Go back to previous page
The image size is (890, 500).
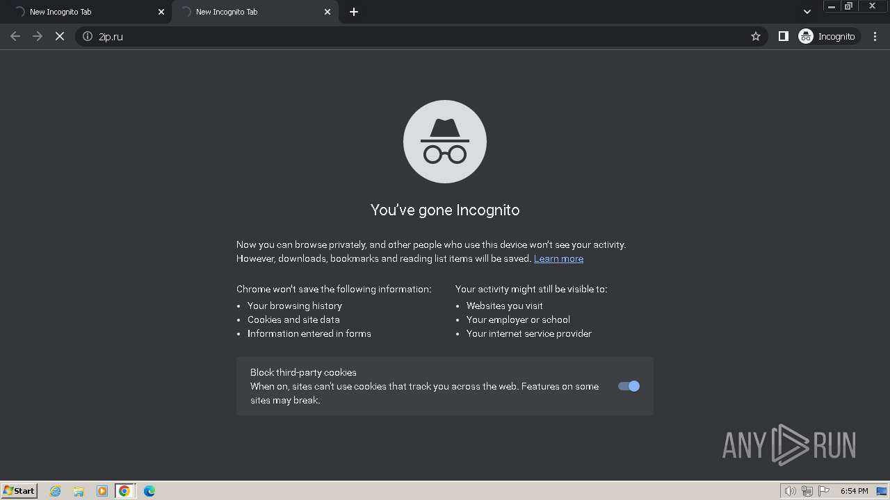click(15, 36)
